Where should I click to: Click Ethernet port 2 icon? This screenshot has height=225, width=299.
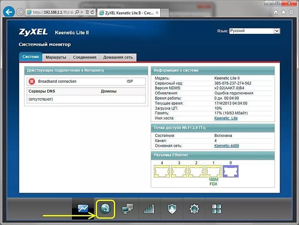(x=196, y=171)
